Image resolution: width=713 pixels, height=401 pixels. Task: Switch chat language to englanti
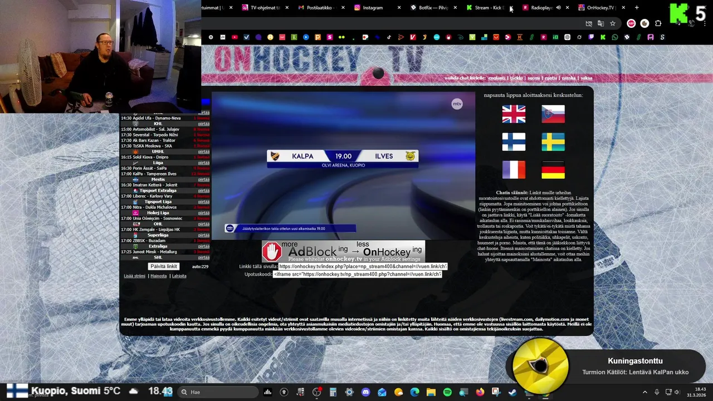497,78
